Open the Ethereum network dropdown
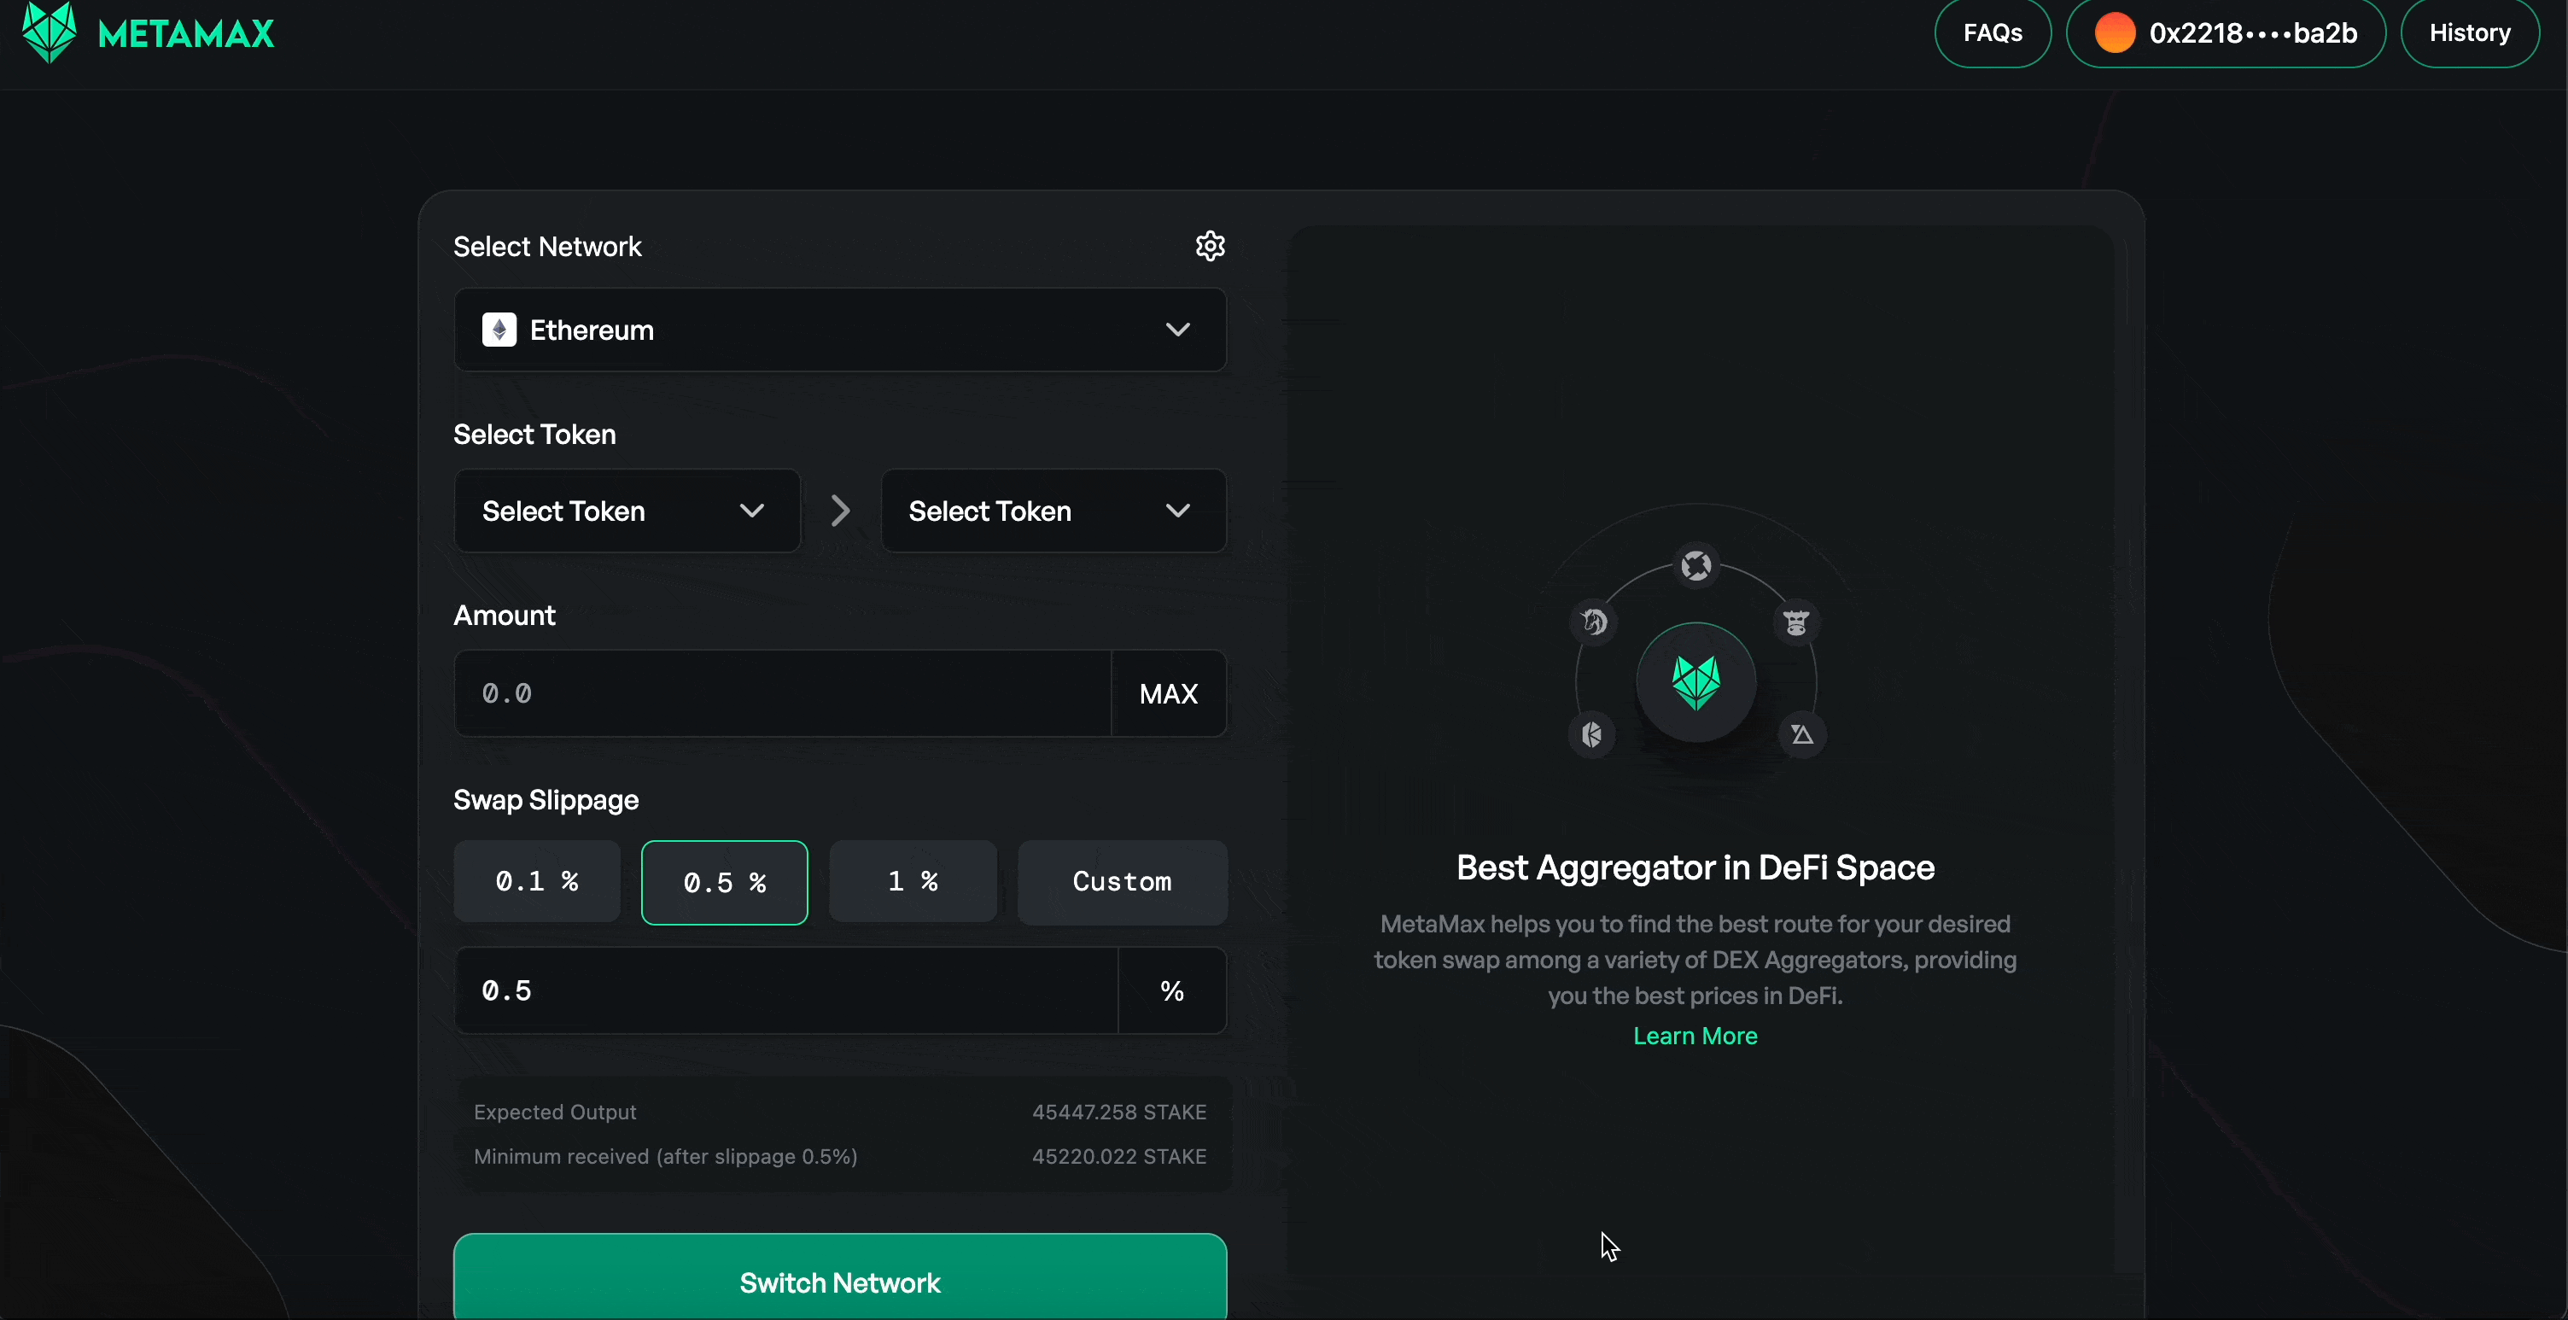The width and height of the screenshot is (2568, 1320). [x=840, y=330]
